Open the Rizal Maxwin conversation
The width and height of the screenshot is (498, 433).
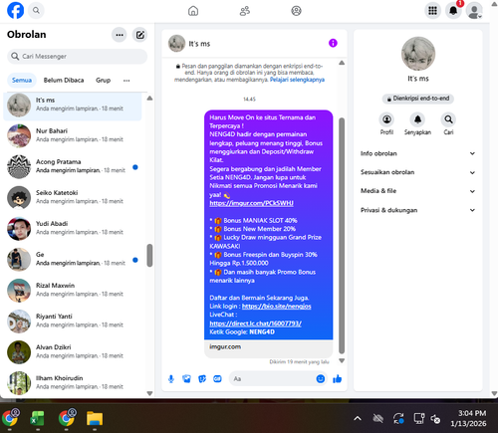(73, 290)
